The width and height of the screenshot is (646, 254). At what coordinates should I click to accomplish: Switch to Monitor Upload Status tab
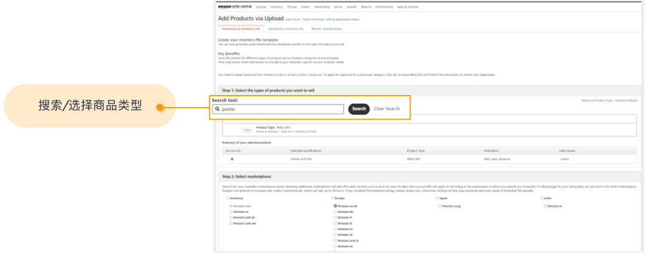[x=327, y=29]
